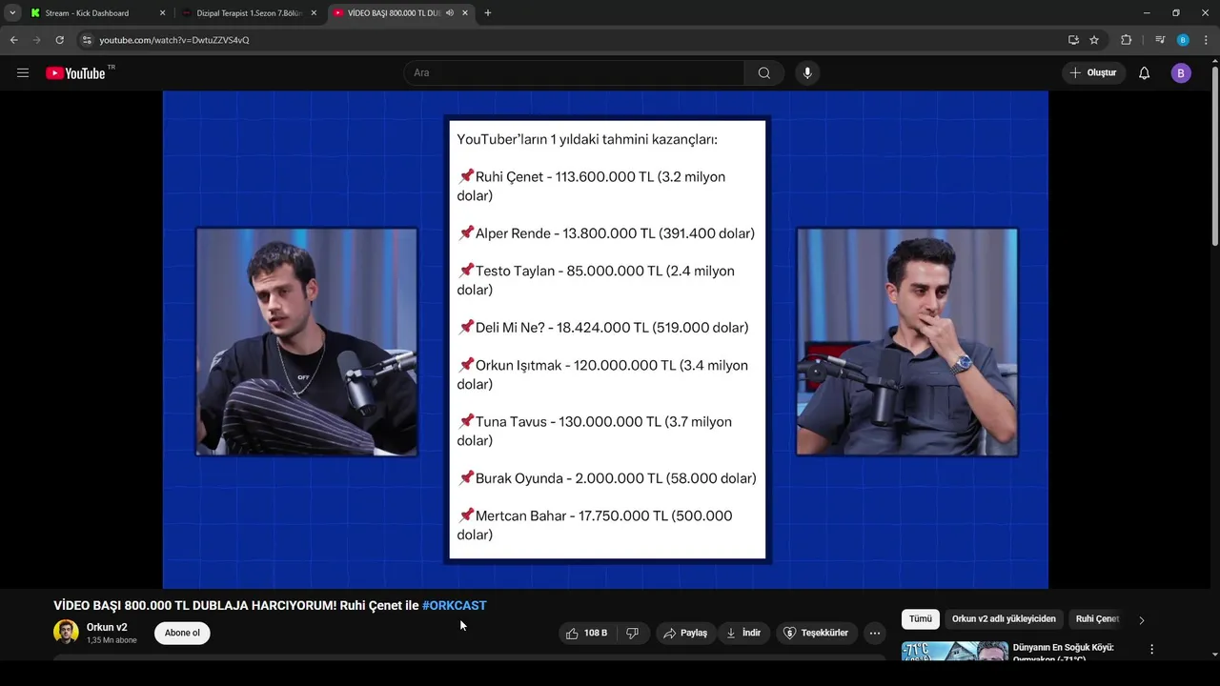
Task: Close the YouTube video tab
Action: click(x=465, y=13)
